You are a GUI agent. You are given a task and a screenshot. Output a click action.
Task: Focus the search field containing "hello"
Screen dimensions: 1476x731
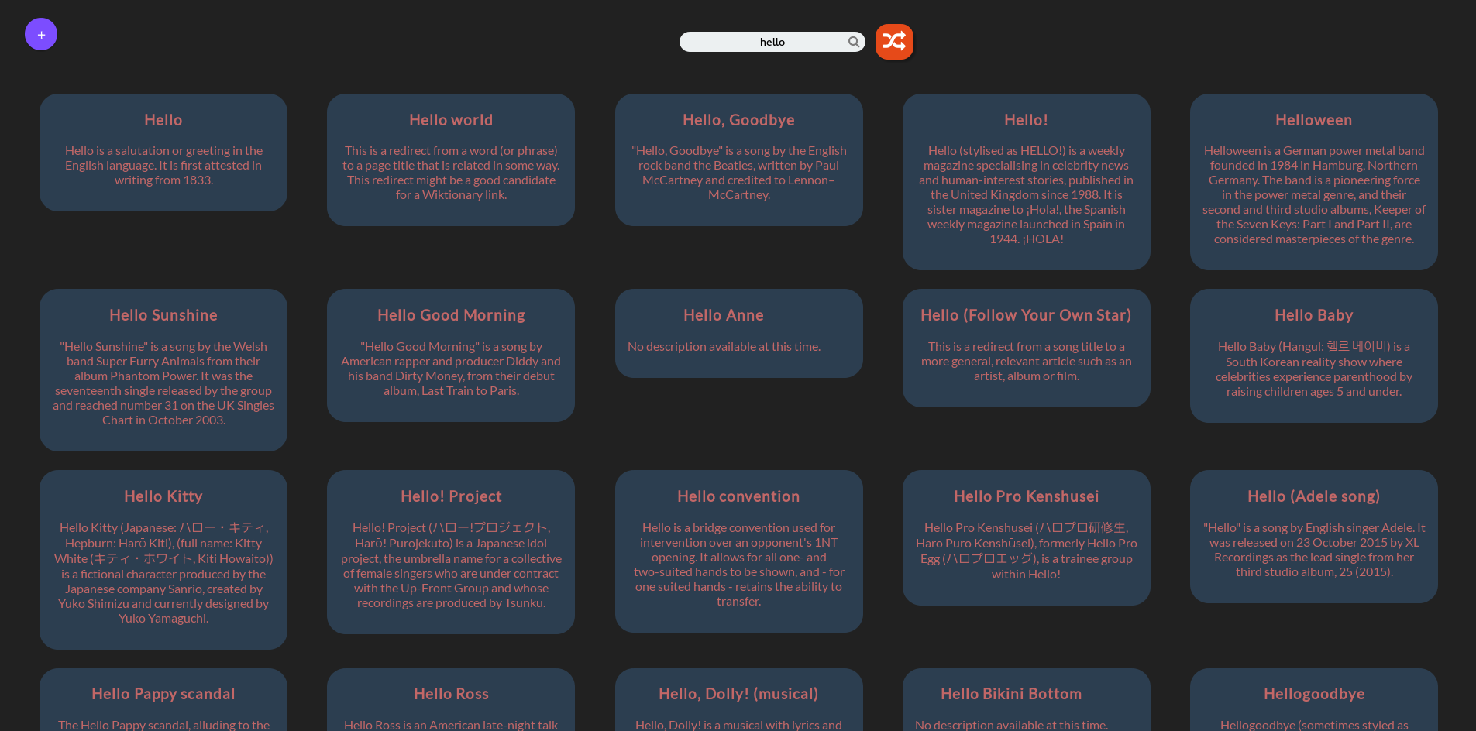click(772, 42)
